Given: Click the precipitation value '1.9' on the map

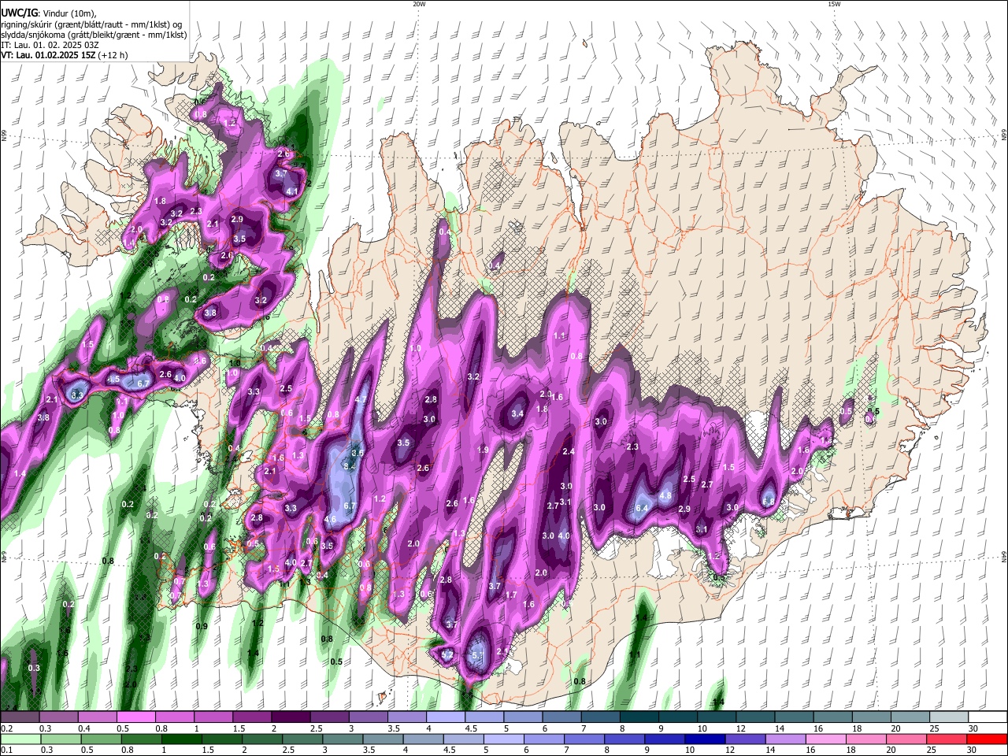Looking at the screenshot, I should tap(483, 450).
